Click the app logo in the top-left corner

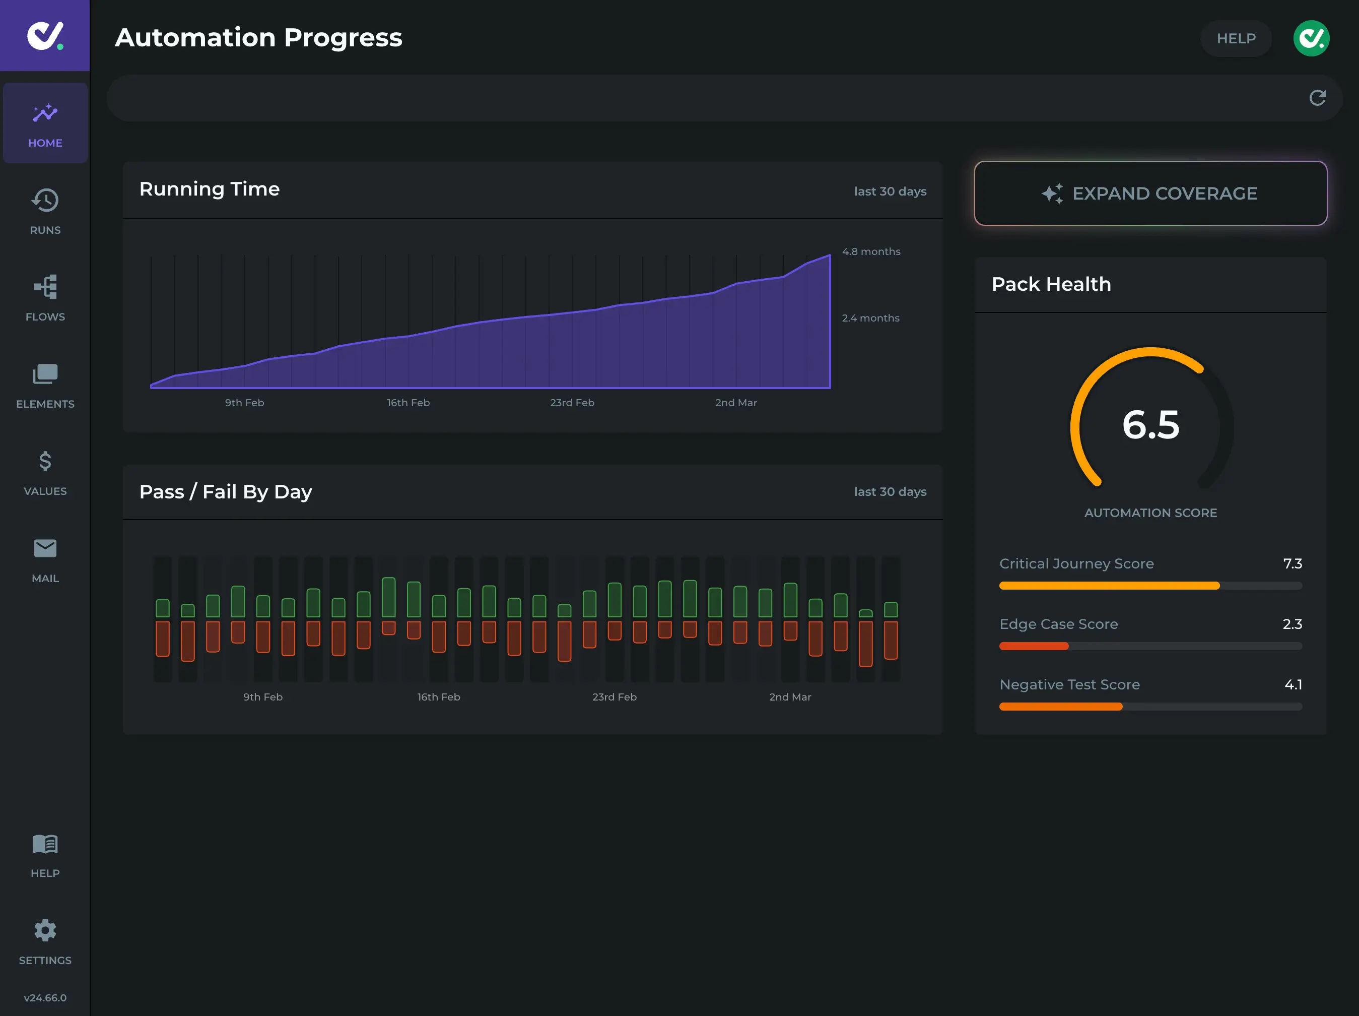coord(45,35)
